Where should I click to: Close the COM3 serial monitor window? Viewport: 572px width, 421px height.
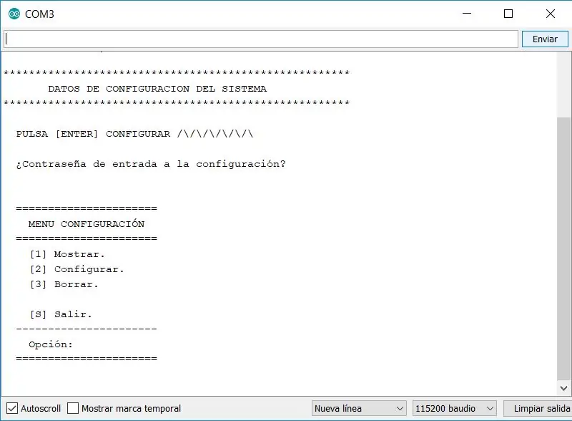click(x=551, y=14)
